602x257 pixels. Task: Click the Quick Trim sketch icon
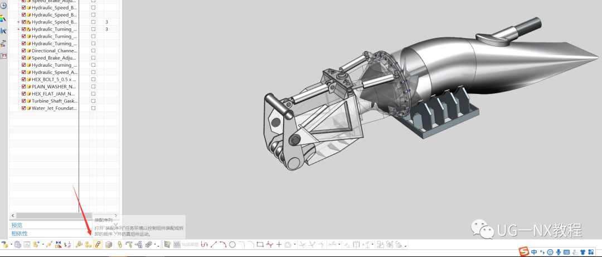coord(303,244)
